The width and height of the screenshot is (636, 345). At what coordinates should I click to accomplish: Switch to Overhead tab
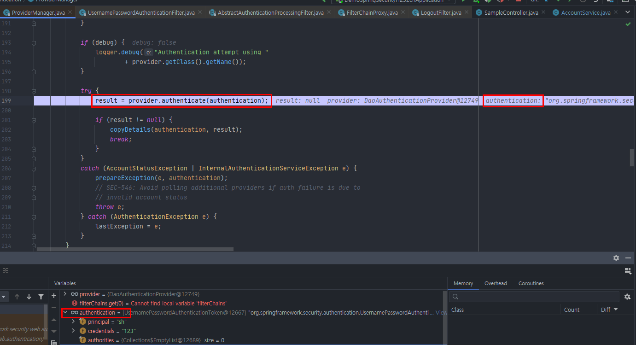(x=496, y=283)
